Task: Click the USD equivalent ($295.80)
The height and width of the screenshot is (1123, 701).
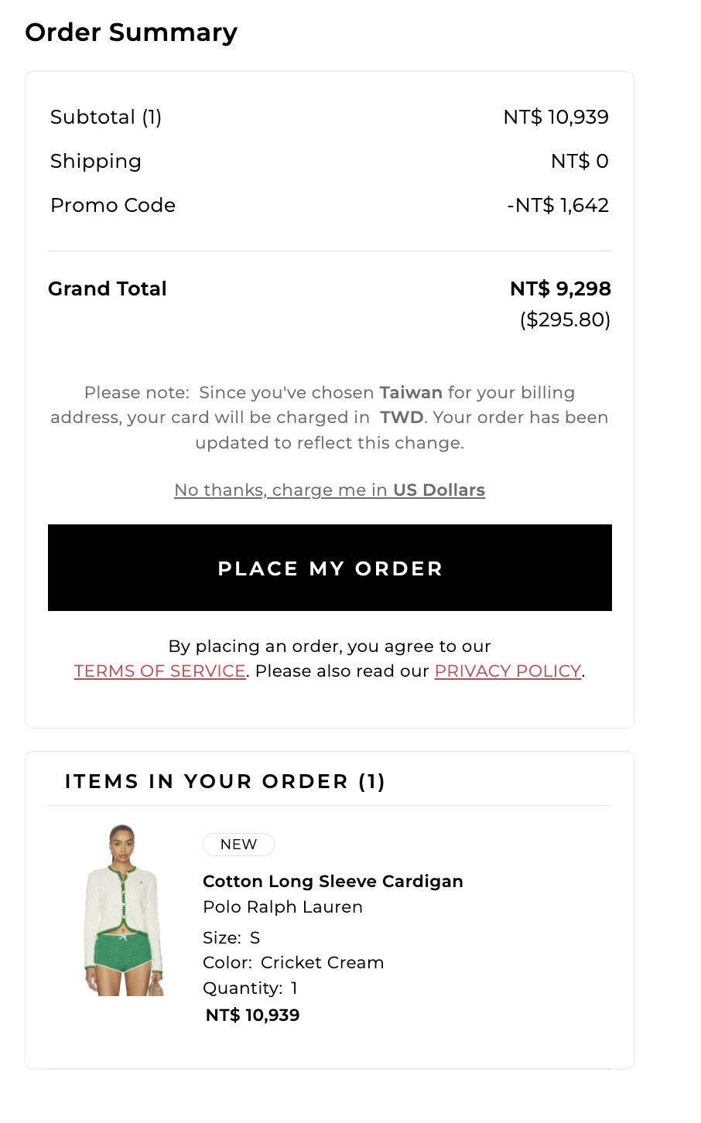Action: click(x=565, y=320)
